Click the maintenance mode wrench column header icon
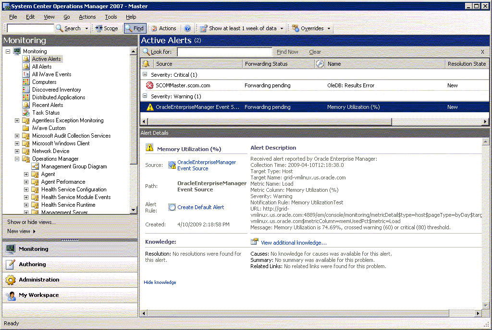492x330 pixels. point(320,64)
